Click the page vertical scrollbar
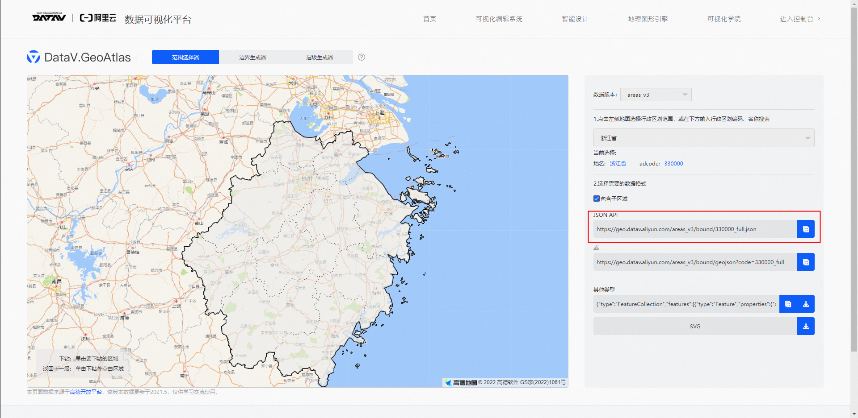The width and height of the screenshot is (858, 418). click(x=854, y=178)
